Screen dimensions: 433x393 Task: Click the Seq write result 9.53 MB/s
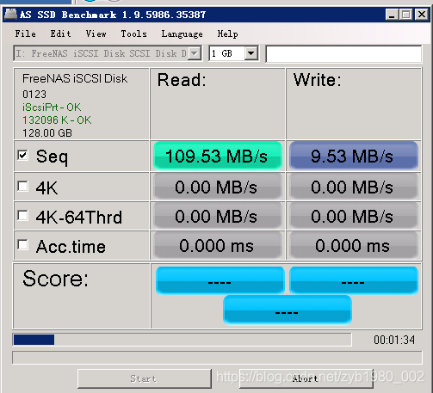coord(354,156)
